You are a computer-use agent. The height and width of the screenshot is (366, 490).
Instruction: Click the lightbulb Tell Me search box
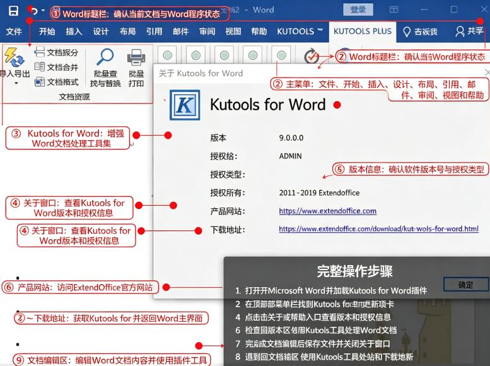(420, 32)
